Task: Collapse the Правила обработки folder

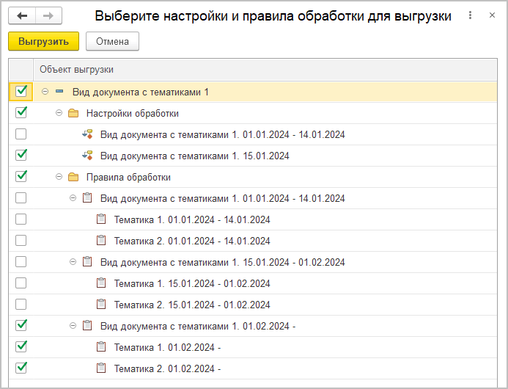Action: coord(59,177)
